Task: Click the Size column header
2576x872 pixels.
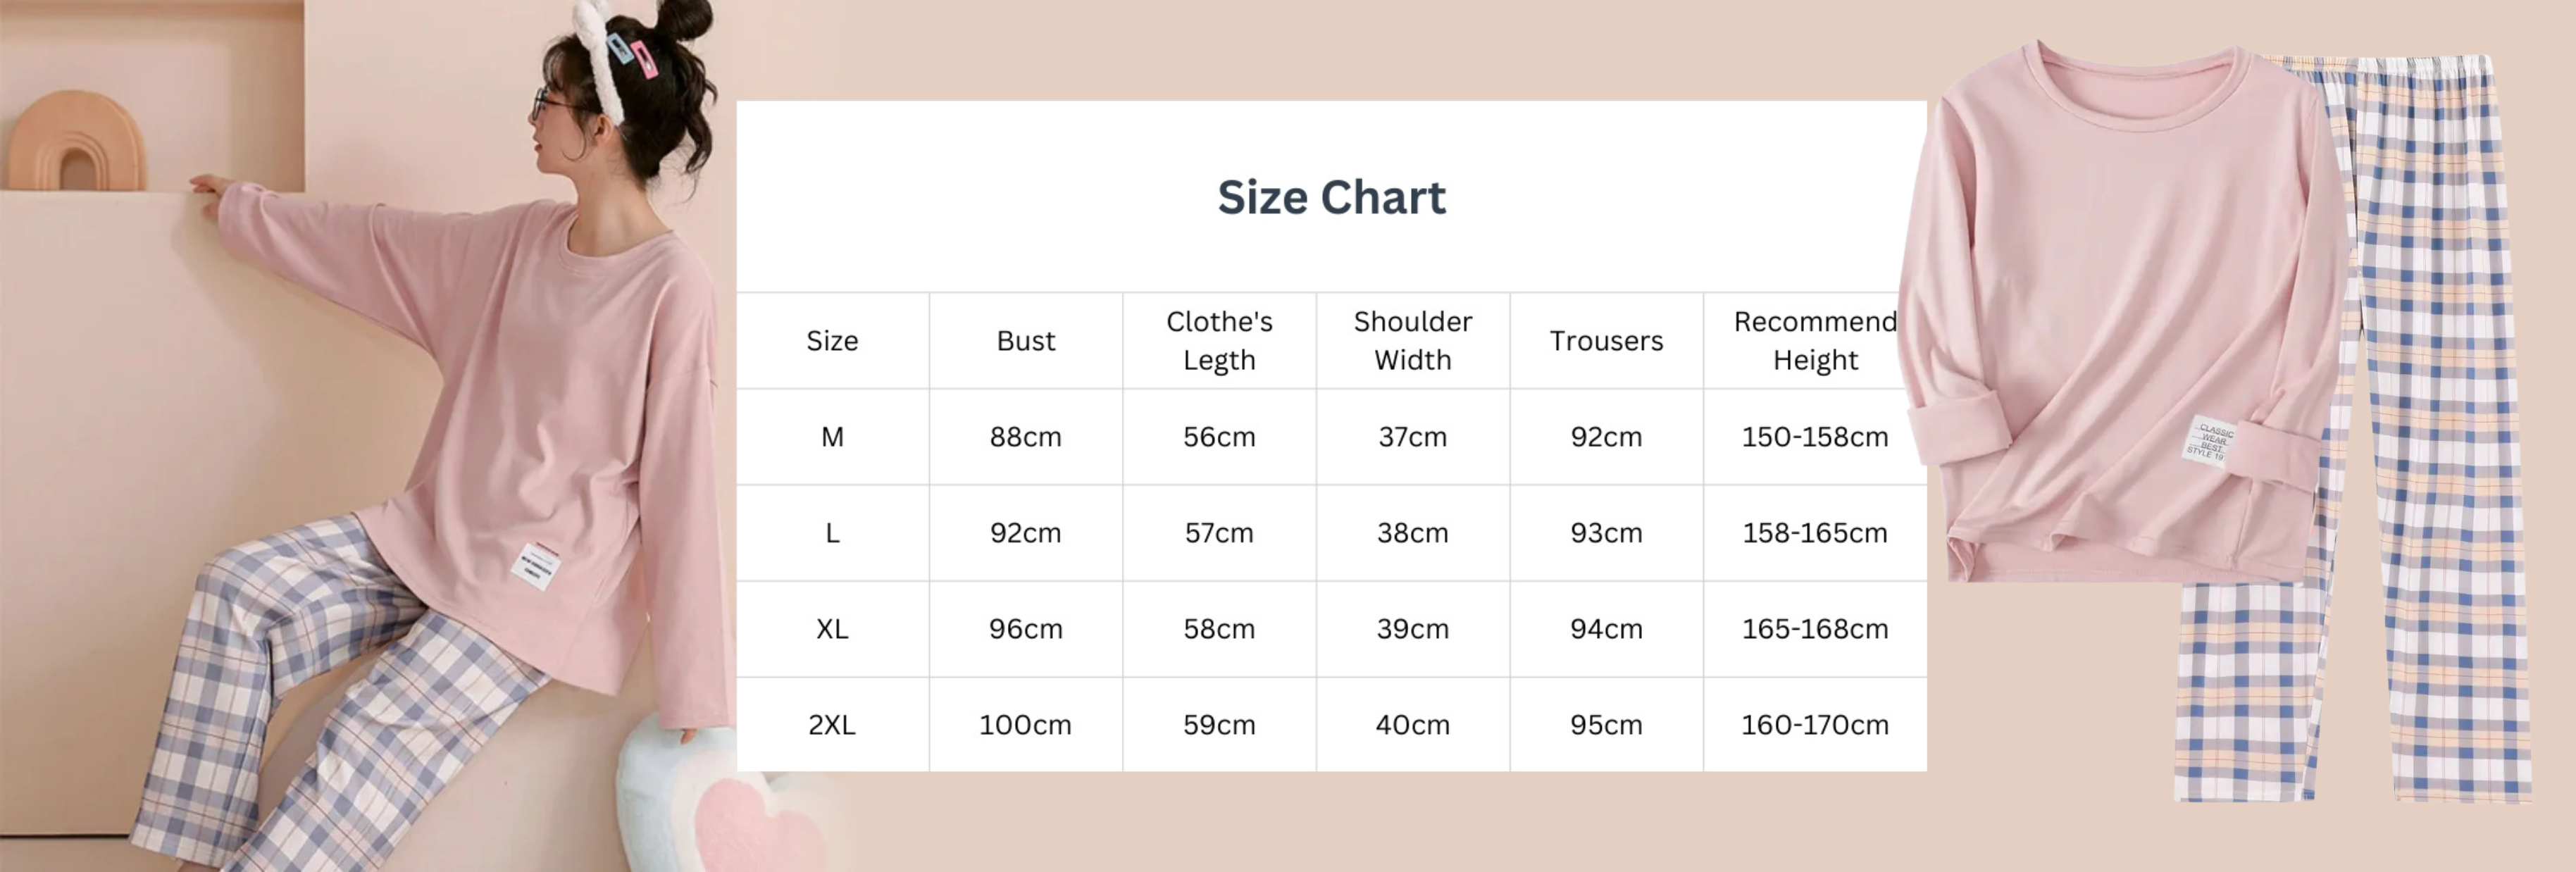Action: click(x=832, y=341)
